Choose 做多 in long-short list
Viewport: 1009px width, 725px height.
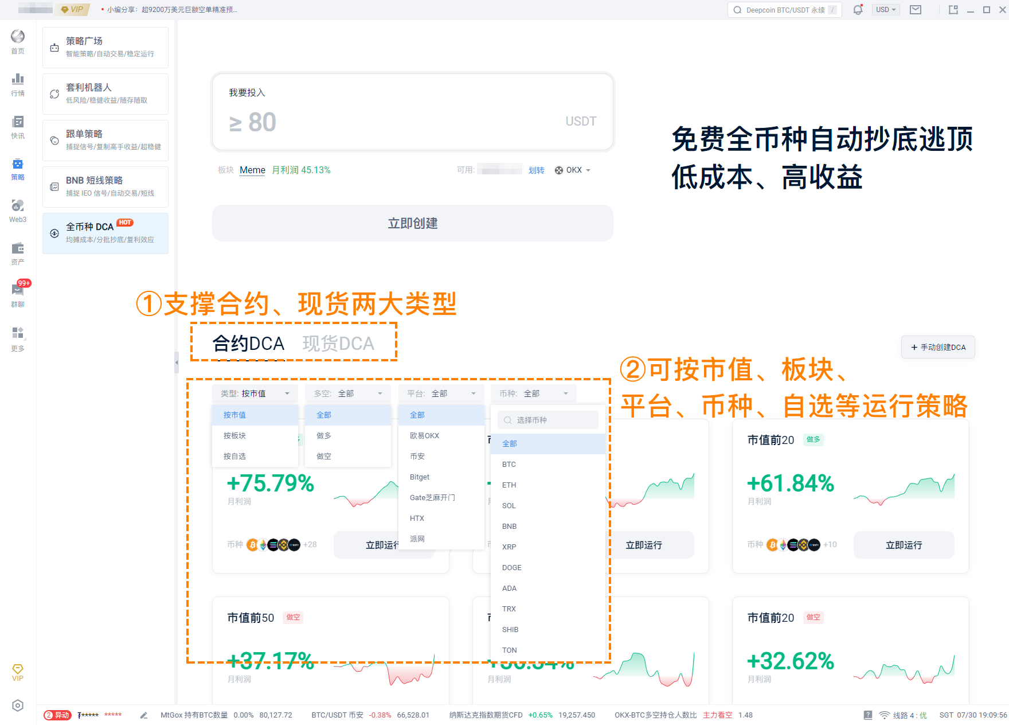click(348, 436)
